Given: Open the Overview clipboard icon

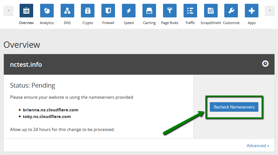Looking at the screenshot, I should click(x=26, y=10).
